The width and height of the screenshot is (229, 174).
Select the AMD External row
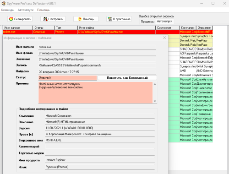191,71
